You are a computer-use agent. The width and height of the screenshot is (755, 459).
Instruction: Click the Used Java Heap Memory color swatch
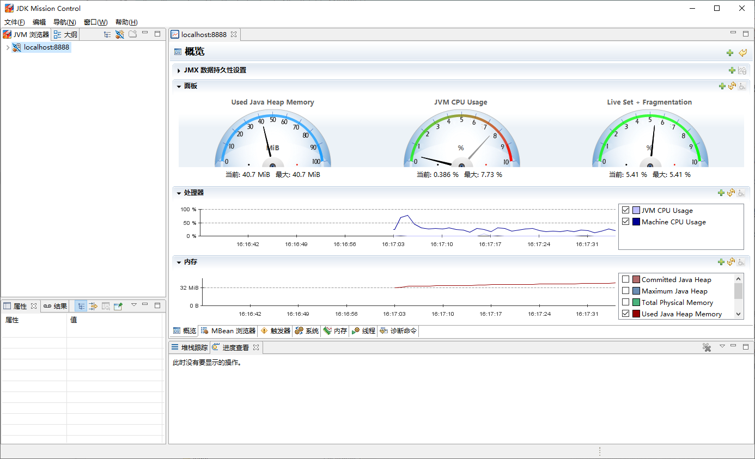coord(636,314)
